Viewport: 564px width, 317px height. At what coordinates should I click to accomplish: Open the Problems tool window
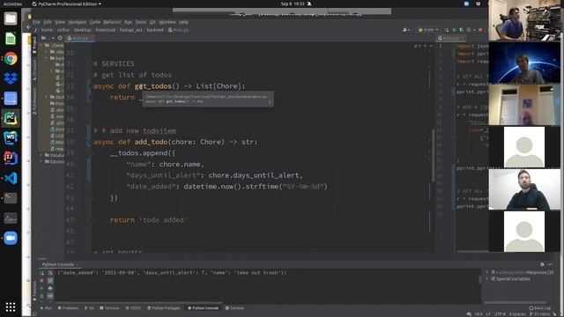[68, 308]
